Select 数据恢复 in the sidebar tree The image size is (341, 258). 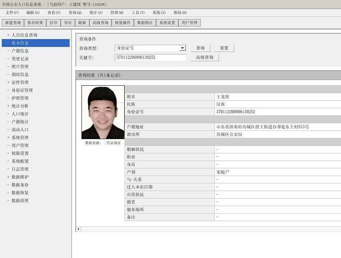pyautogui.click(x=20, y=193)
